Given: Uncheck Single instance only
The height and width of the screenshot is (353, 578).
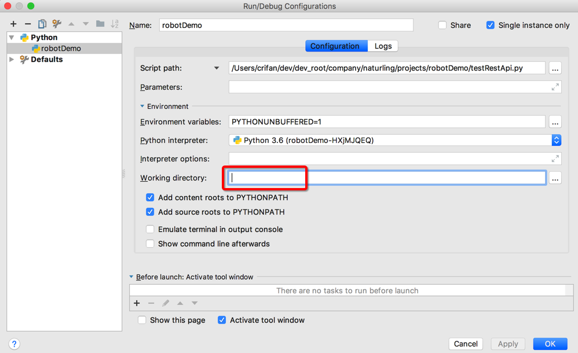Looking at the screenshot, I should tap(491, 25).
